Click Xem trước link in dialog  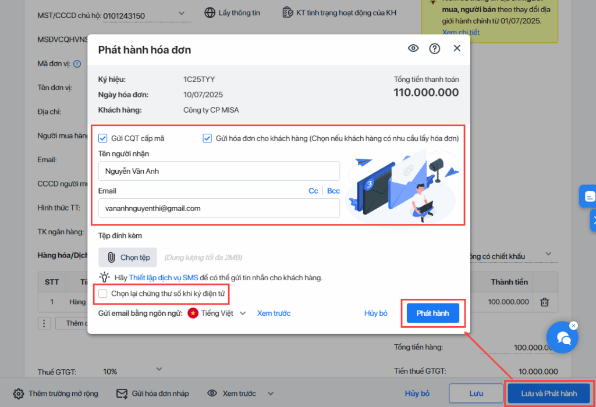tap(274, 313)
